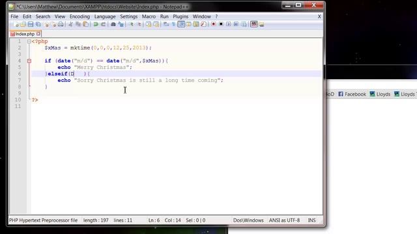
Task: Click the Replace toolbar icon
Action: pyautogui.click(x=121, y=25)
